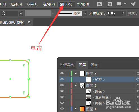Switch to the 图层 tab
The width and height of the screenshot is (139, 112).
[x=82, y=65]
